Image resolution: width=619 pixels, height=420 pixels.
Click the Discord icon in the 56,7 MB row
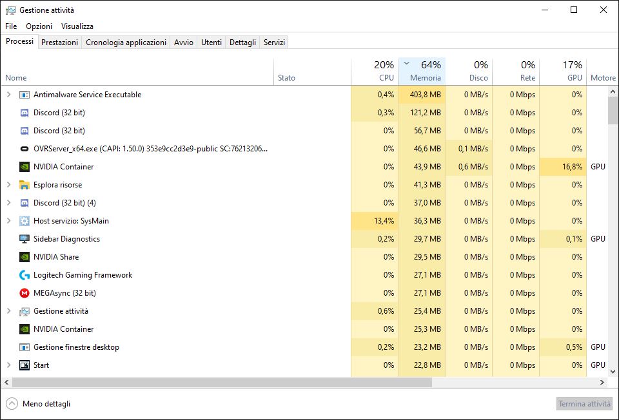click(x=25, y=131)
